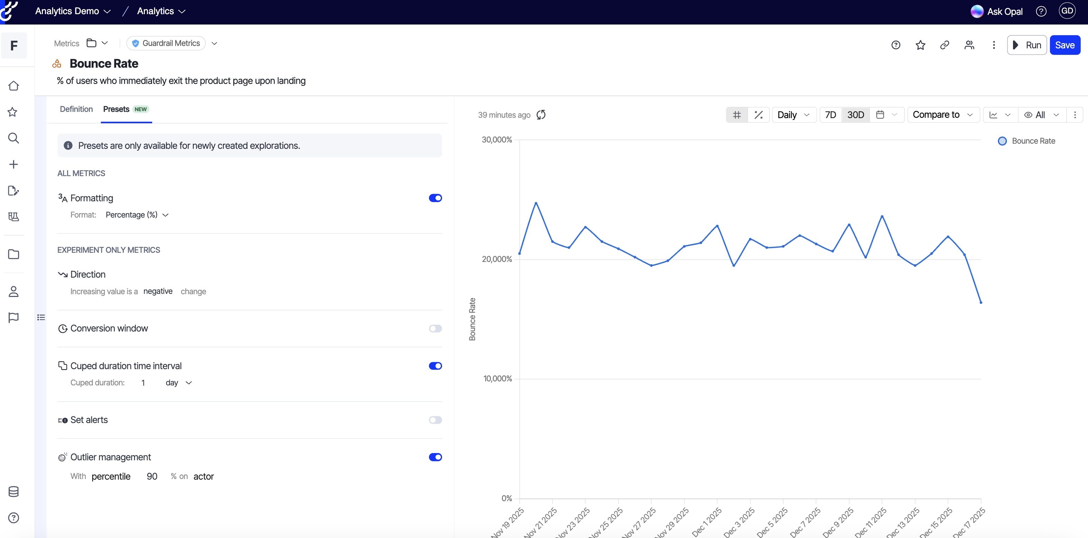The image size is (1088, 538).
Task: Click the Bounce Rate legend color circle
Action: pyautogui.click(x=1002, y=141)
